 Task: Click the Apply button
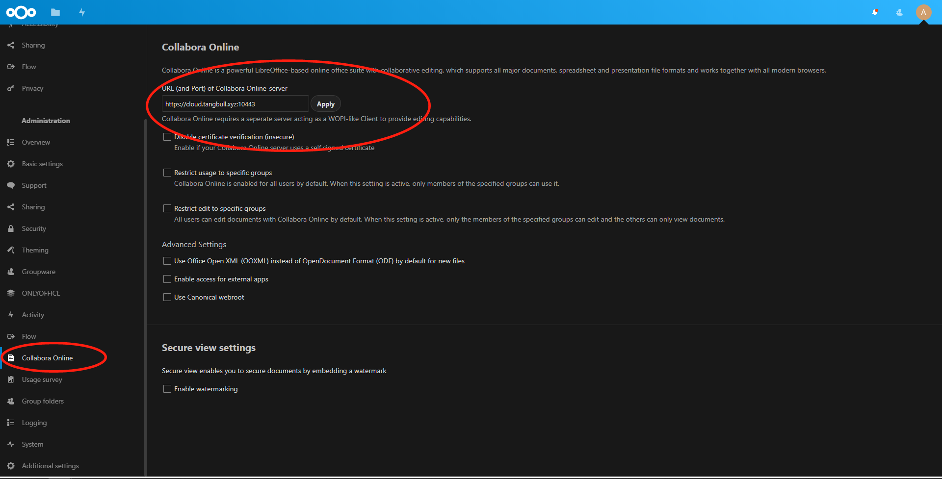pyautogui.click(x=326, y=104)
